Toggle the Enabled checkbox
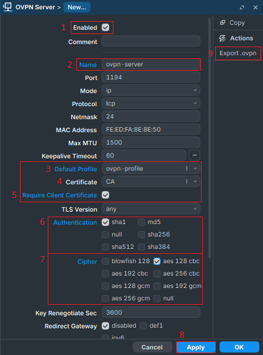The width and height of the screenshot is (263, 355). (105, 27)
